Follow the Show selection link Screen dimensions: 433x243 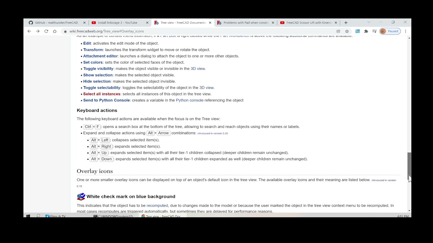(98, 75)
